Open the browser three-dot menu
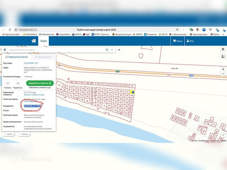Screen dimensions: 227x170 pos(184,30)
